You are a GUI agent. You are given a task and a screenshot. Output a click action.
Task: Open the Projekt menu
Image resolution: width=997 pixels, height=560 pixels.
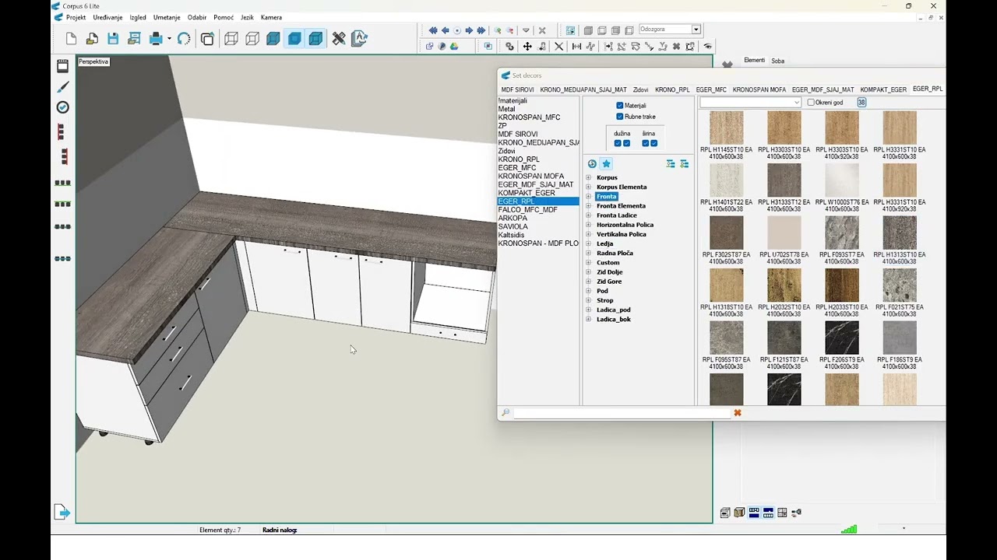click(76, 17)
